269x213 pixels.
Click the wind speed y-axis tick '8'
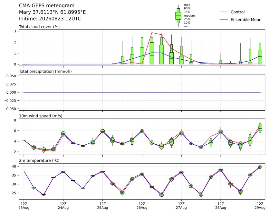click(15, 120)
